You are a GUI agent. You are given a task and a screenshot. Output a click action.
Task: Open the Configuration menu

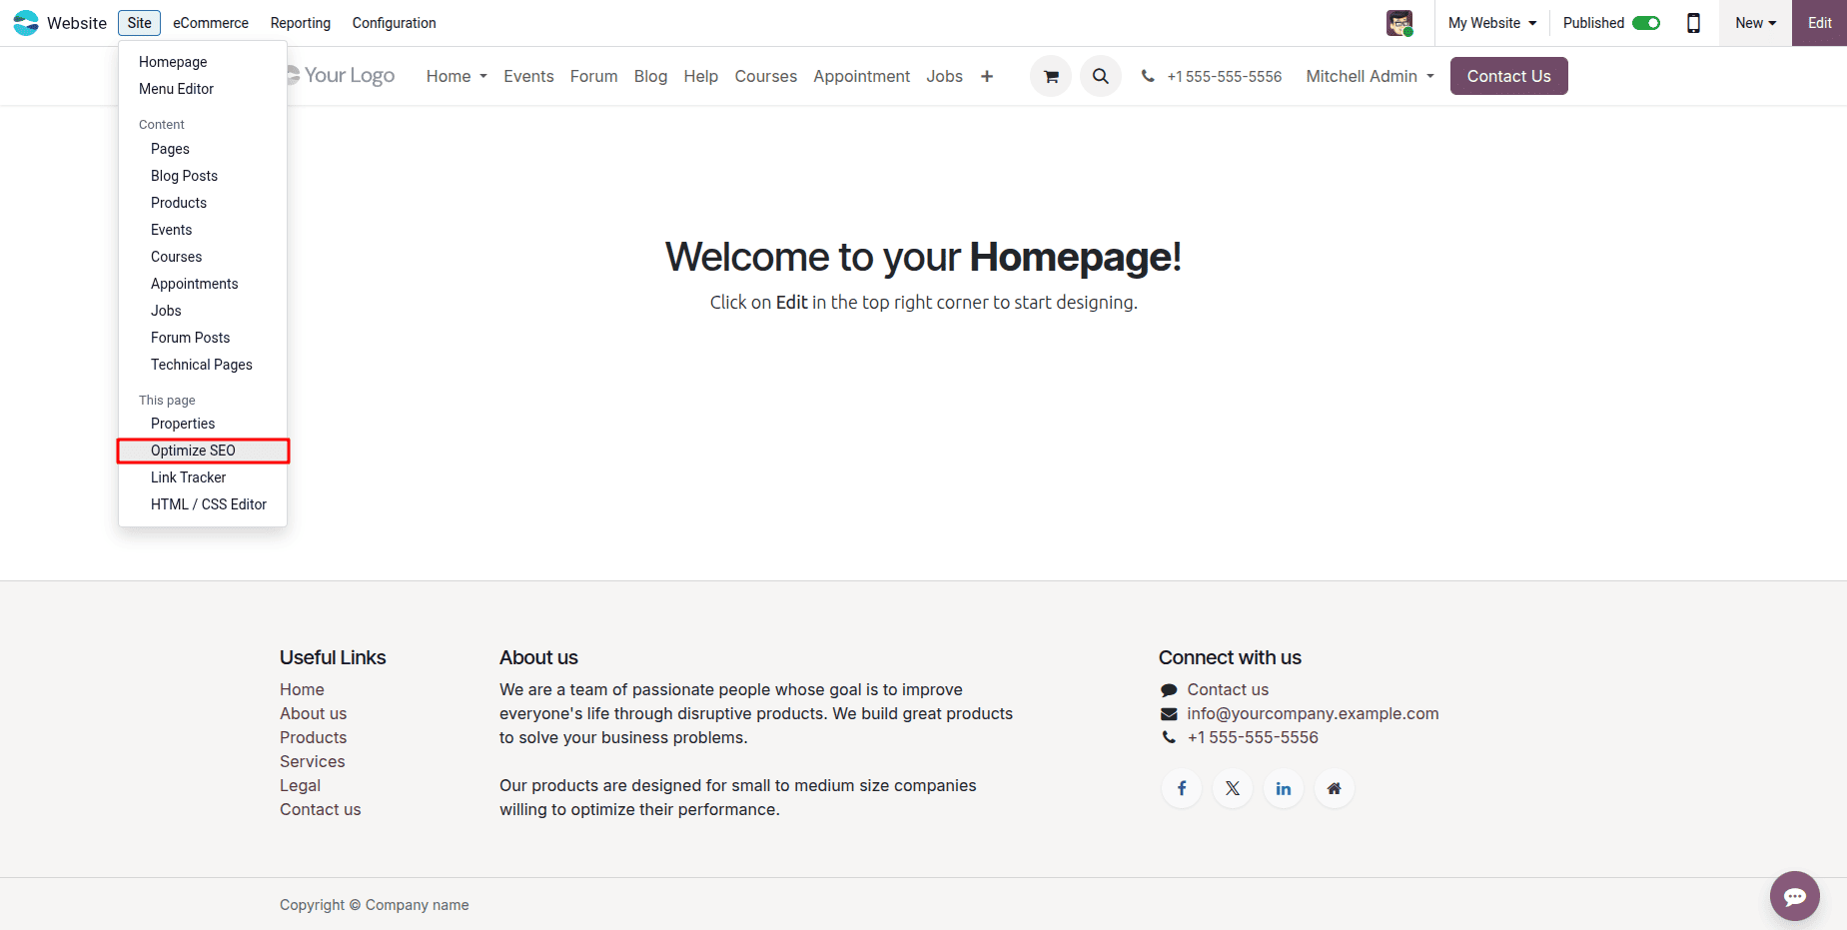[395, 23]
